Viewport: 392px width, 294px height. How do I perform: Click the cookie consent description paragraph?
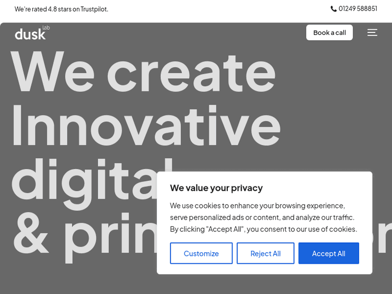[x=263, y=217]
